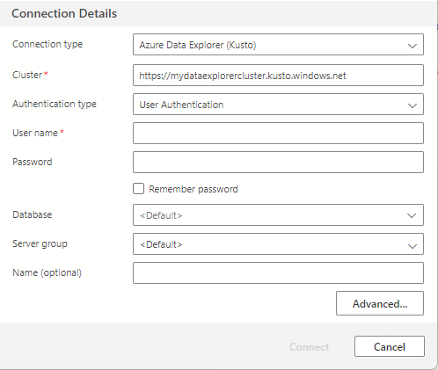Open the Connection type dropdown
The width and height of the screenshot is (438, 370).
pos(278,45)
